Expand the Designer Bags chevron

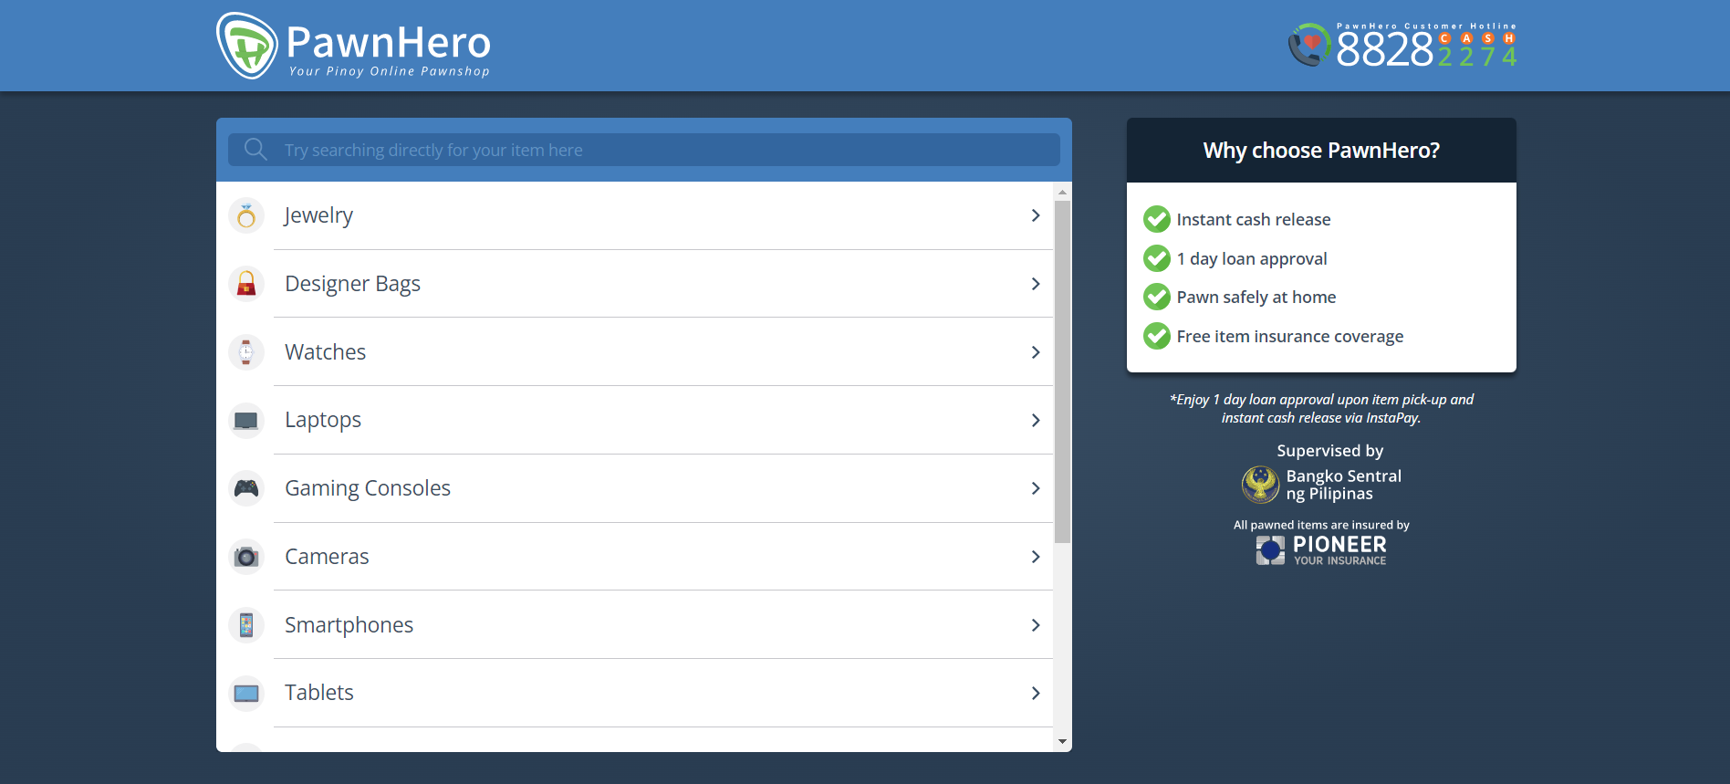pyautogui.click(x=1036, y=284)
